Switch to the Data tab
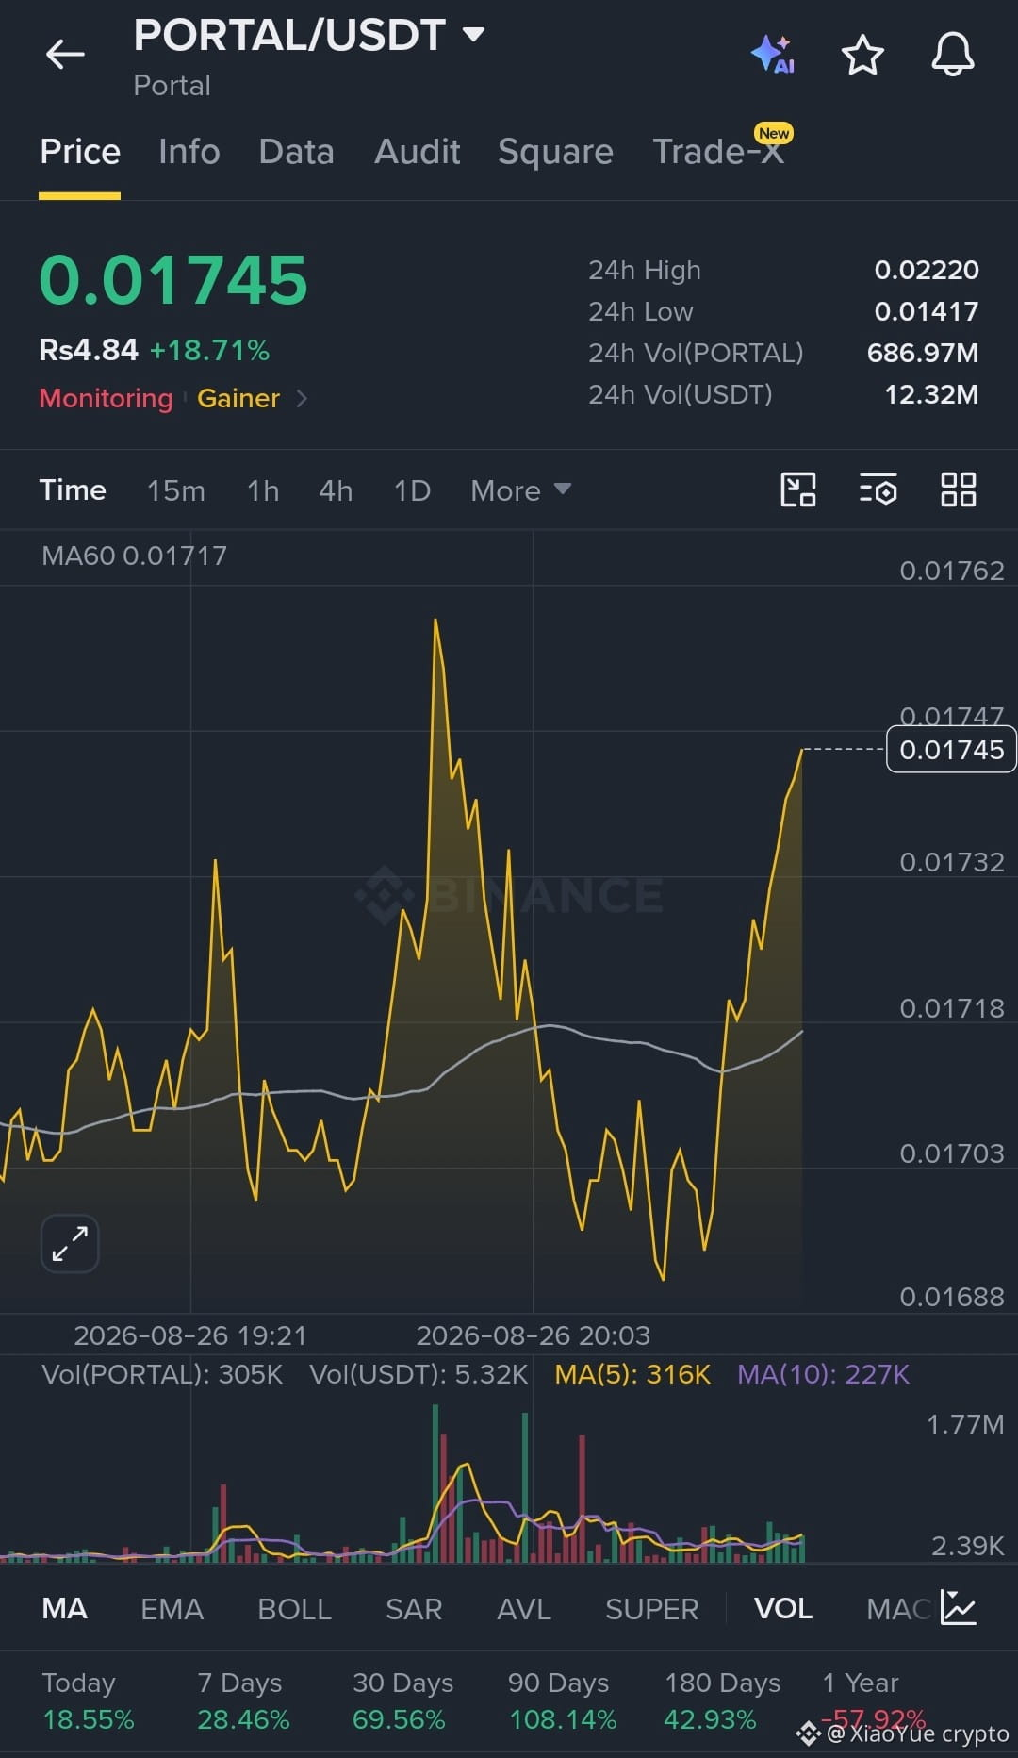Screen dimensions: 1018x1758 297,152
